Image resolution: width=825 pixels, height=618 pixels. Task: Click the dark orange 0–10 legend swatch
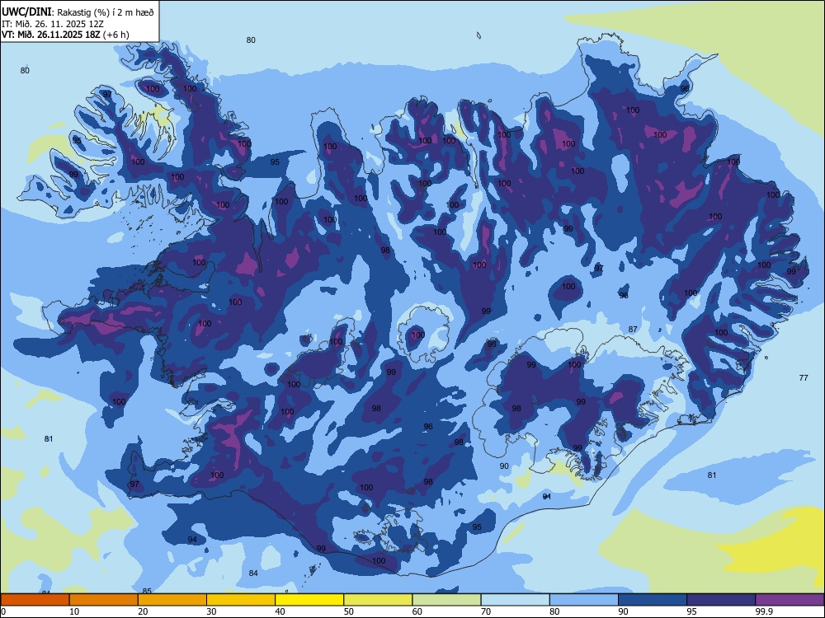pyautogui.click(x=35, y=600)
